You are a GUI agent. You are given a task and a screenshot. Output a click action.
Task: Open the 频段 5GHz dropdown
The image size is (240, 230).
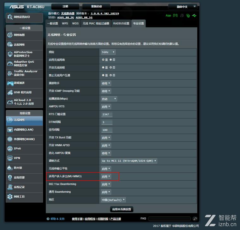tap(108, 52)
